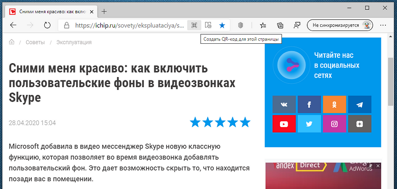Open the Telegram channel
This screenshot has width=397, height=189.
[360, 104]
